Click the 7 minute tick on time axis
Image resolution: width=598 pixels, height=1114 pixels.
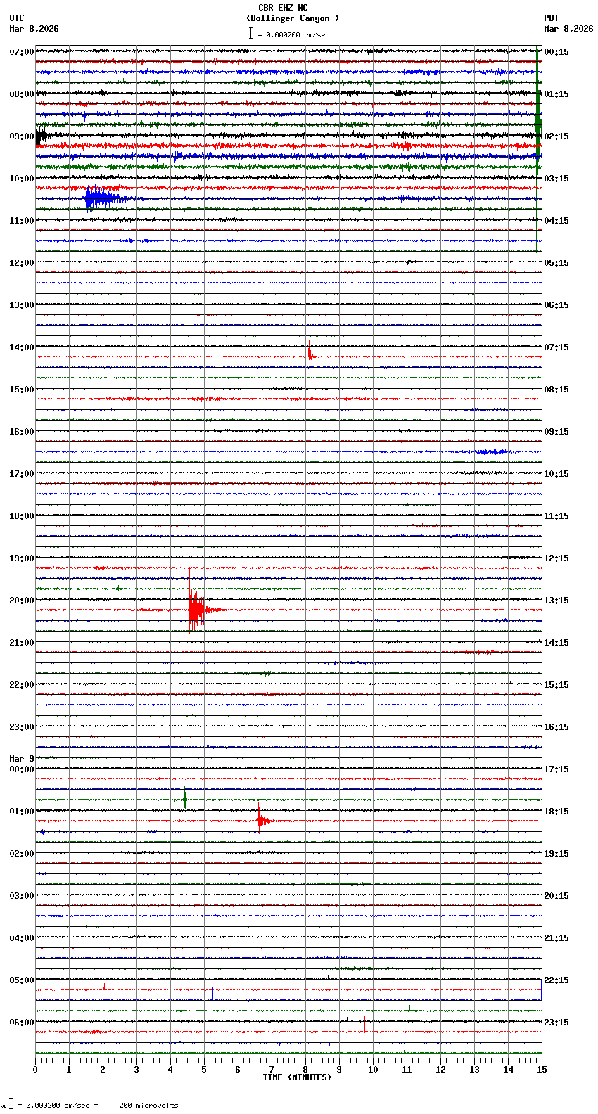(272, 1070)
